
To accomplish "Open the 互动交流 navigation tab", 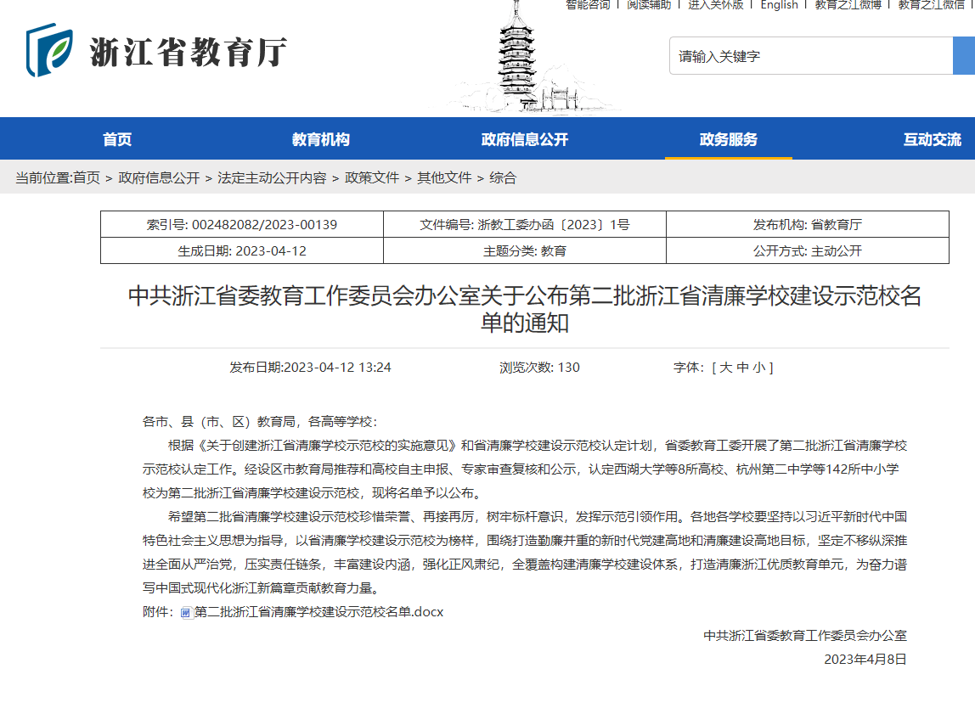I will tap(932, 139).
